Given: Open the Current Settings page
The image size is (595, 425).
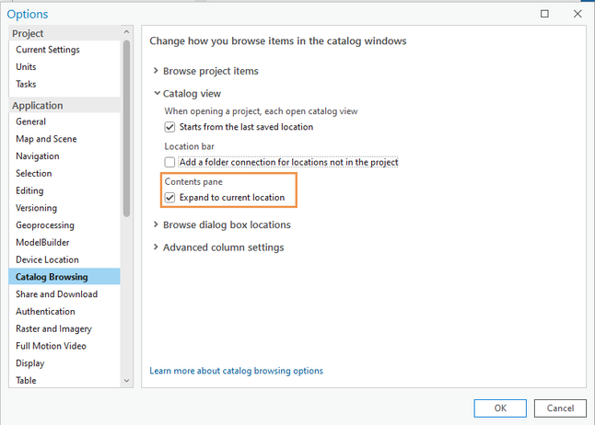Looking at the screenshot, I should (x=48, y=50).
